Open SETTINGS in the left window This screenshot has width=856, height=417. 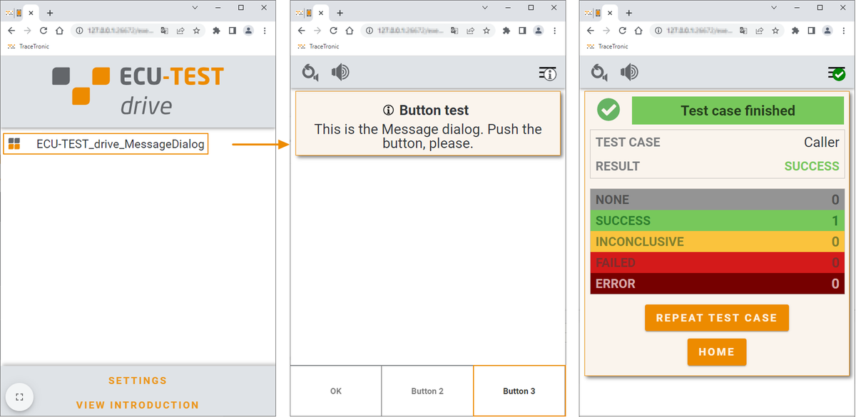point(138,381)
